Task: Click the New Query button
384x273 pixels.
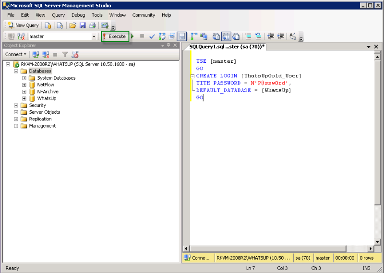Action: click(23, 25)
